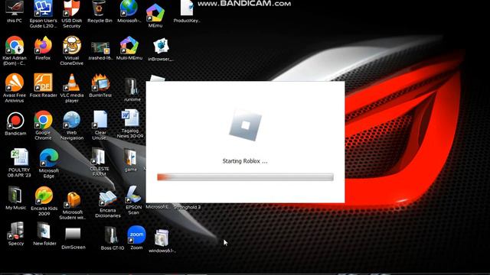Open the This PC desktop icon

pos(15,11)
